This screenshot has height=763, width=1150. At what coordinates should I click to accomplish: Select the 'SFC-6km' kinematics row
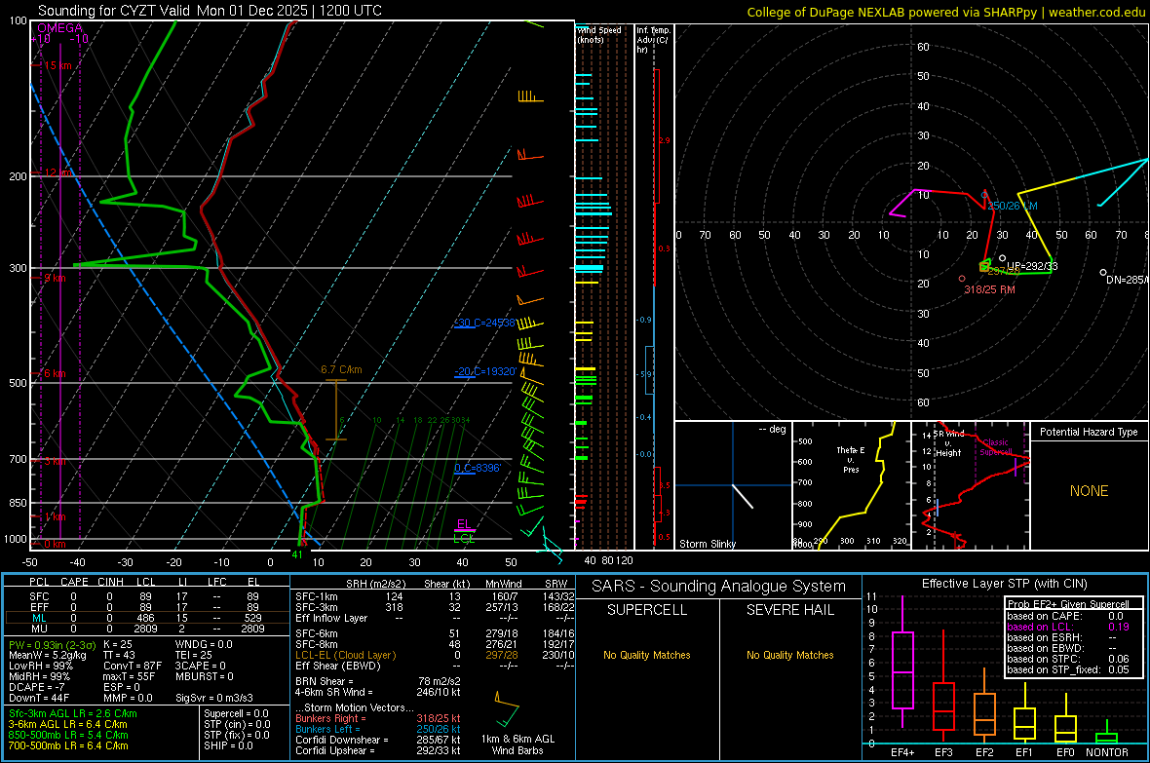click(x=435, y=633)
